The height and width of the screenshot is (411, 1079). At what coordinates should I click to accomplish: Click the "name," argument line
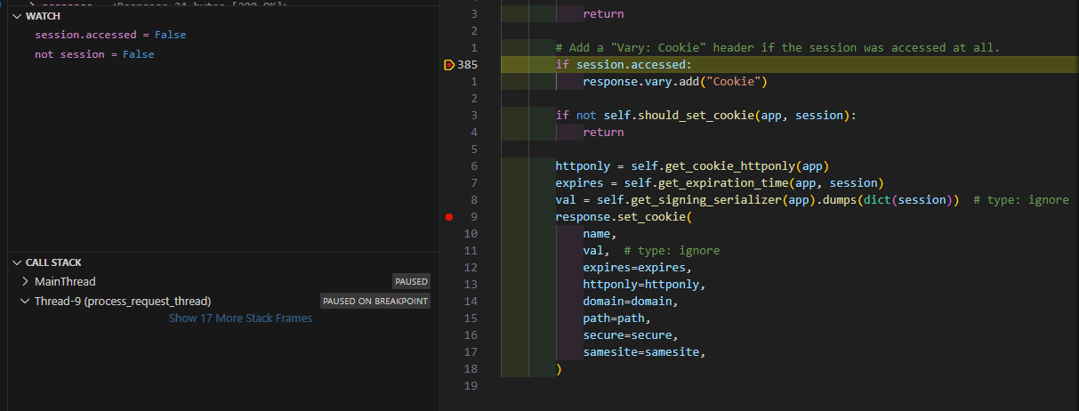pyautogui.click(x=600, y=233)
